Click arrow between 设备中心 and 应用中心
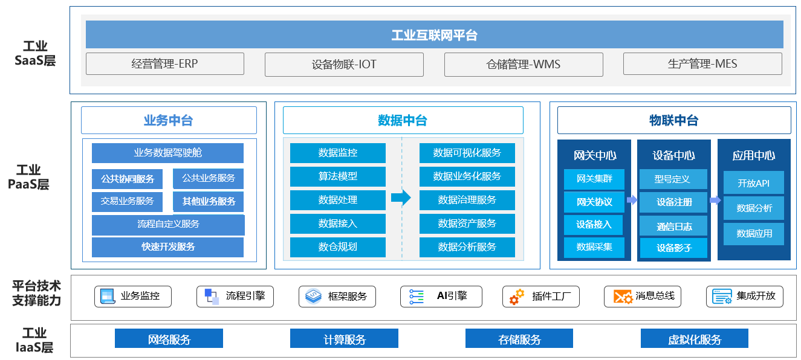Screen dimensions: 801x360 tap(715, 200)
